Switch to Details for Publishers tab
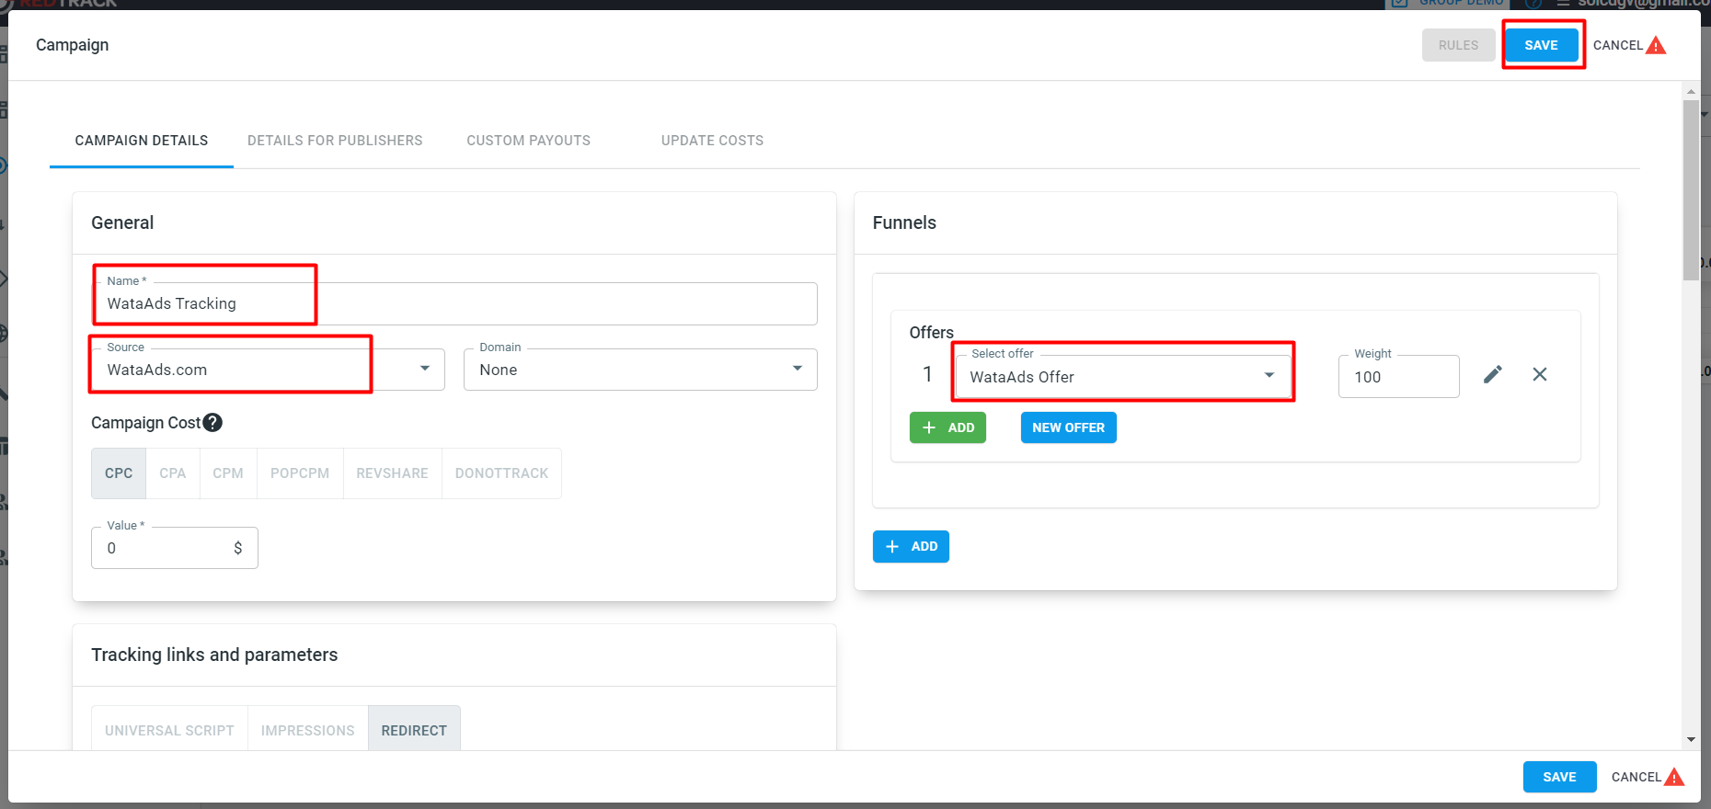Viewport: 1711px width, 809px height. coord(335,141)
